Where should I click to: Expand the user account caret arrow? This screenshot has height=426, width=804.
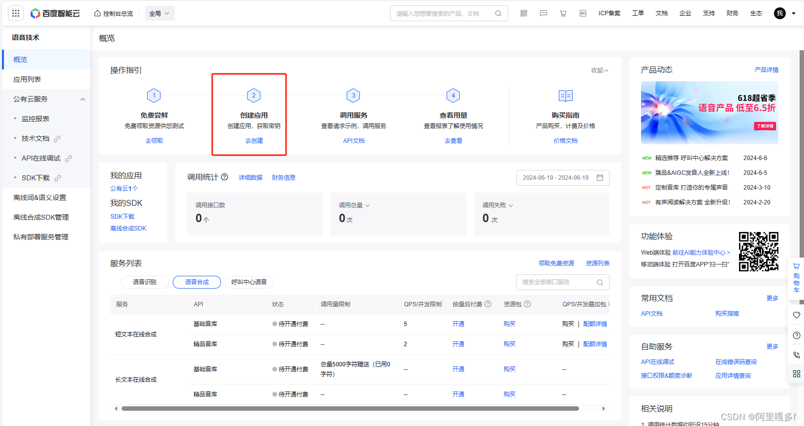(x=794, y=13)
